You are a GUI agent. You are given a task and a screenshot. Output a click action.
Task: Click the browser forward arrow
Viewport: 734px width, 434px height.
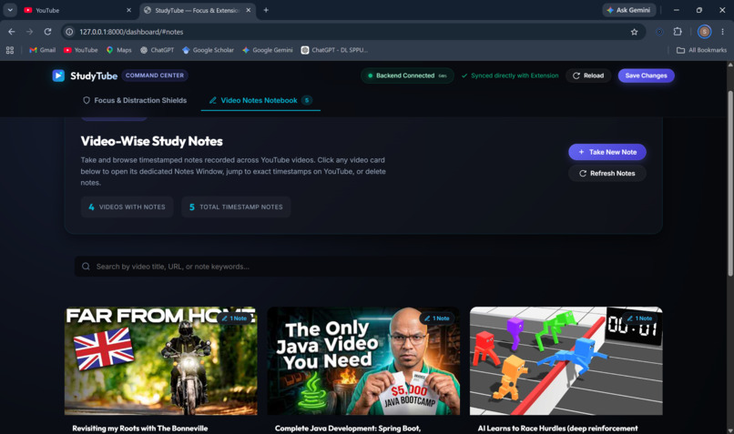click(29, 32)
